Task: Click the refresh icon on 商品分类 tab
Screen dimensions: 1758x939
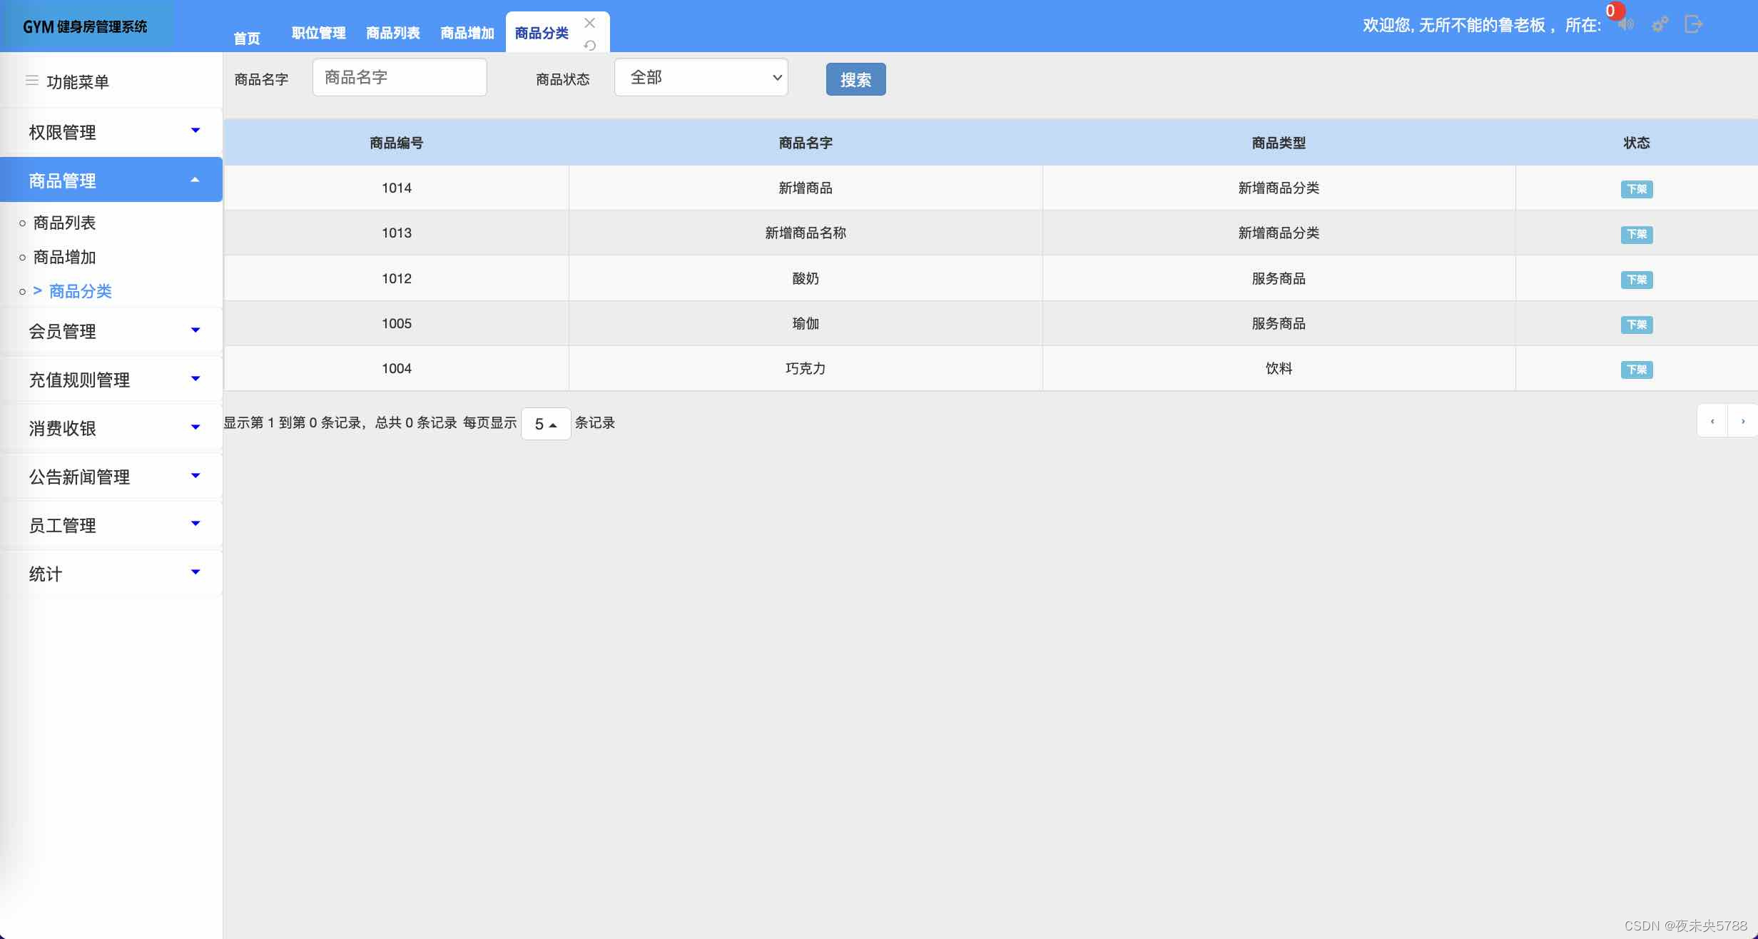Action: [x=589, y=46]
